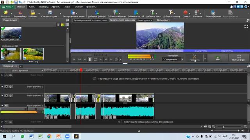The image size is (250, 140).
Task: Click the media bin add-folder icon
Action: [63, 25]
